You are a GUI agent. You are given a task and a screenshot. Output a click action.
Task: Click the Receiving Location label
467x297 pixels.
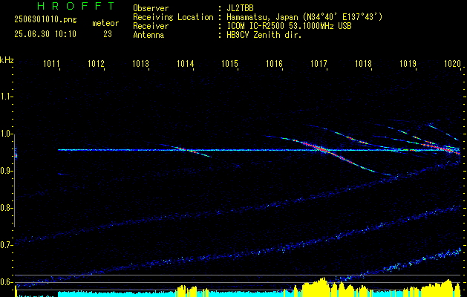[x=173, y=17]
